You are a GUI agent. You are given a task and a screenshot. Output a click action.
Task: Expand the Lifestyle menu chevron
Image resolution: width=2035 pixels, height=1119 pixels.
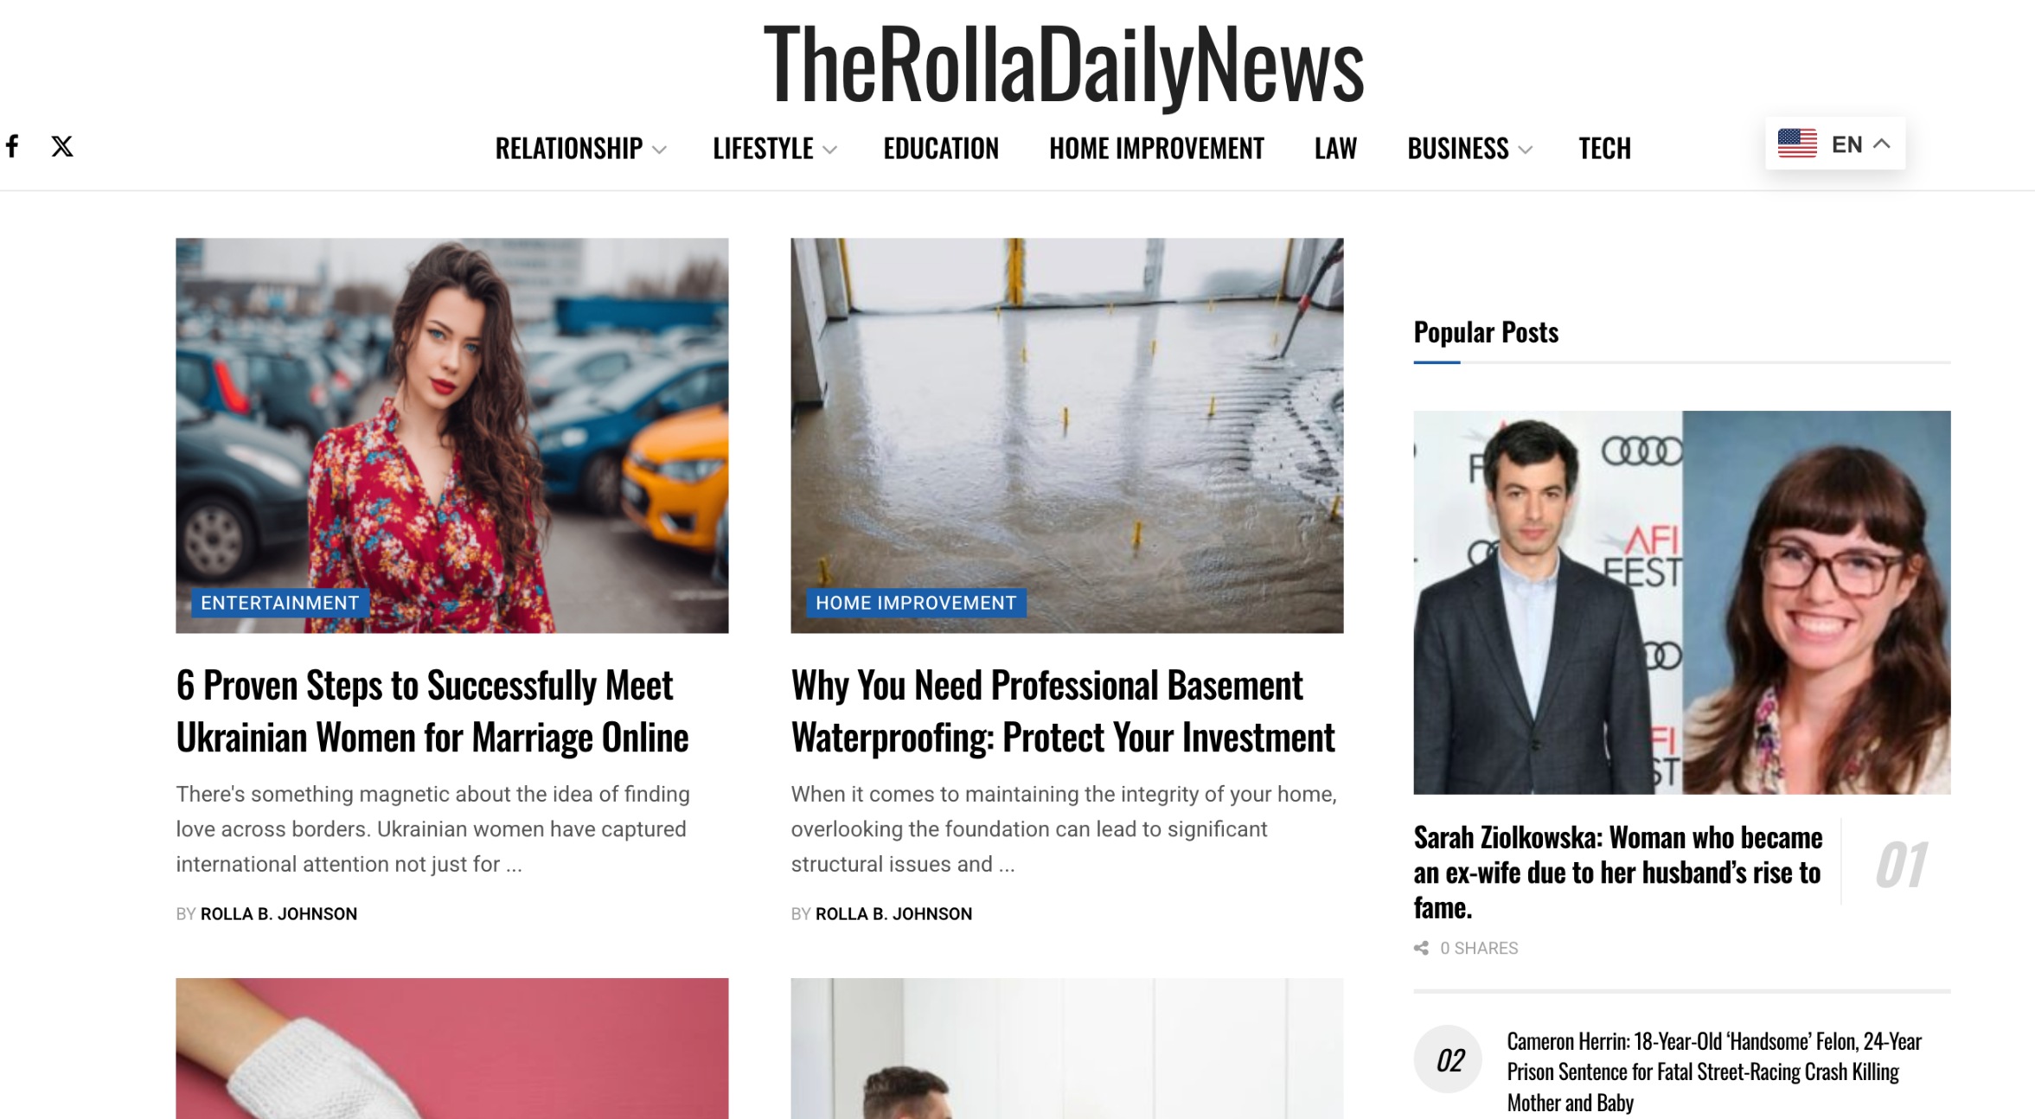point(829,150)
